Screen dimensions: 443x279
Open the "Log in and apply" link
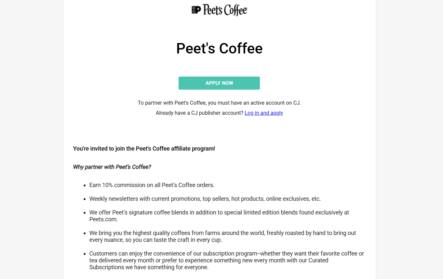(264, 113)
